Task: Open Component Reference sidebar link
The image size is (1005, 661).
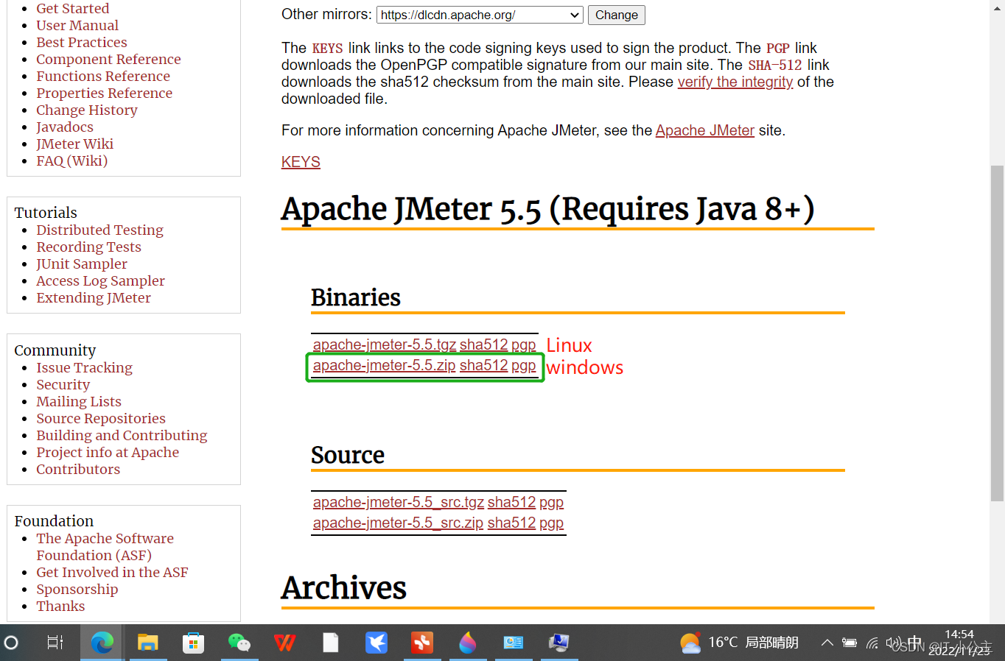Action: click(108, 59)
